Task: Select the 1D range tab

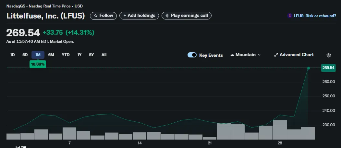Action: point(12,55)
